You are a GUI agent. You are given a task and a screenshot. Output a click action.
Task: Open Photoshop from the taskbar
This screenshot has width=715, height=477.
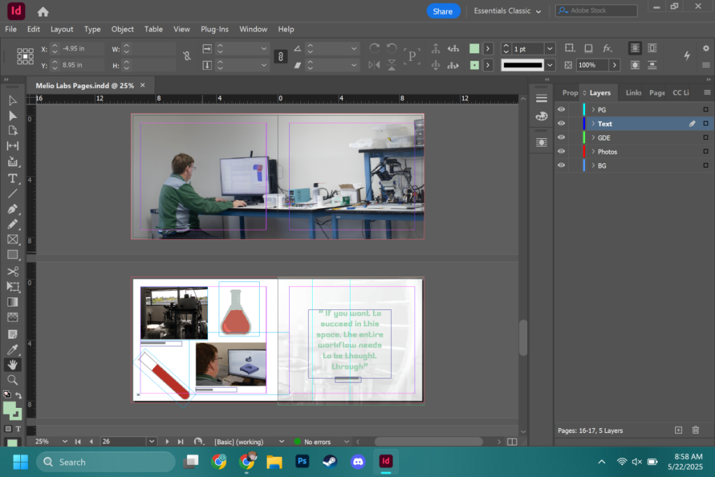coord(302,462)
